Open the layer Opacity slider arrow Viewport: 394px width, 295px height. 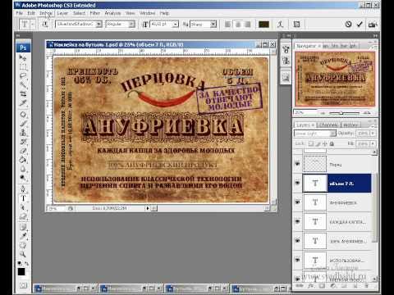[373, 134]
